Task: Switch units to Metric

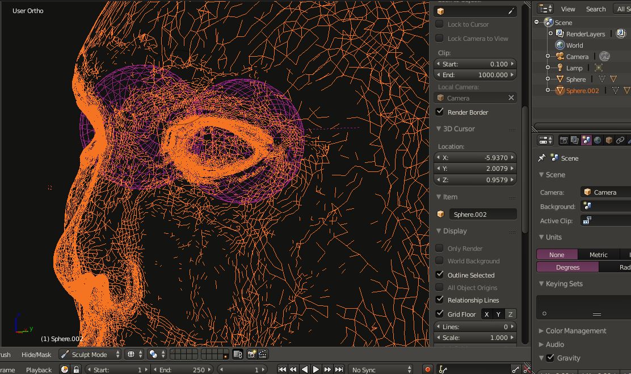Action: (x=598, y=254)
